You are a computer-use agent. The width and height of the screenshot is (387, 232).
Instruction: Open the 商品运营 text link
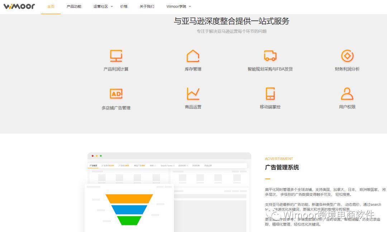click(x=193, y=107)
